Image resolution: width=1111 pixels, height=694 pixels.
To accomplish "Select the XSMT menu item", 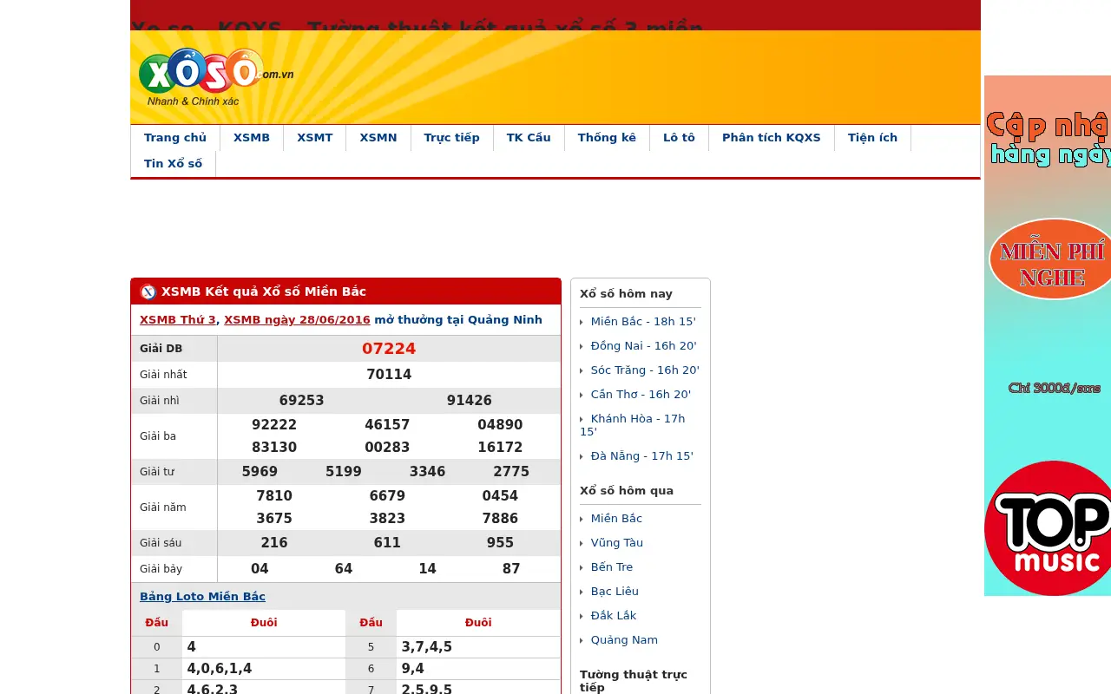I will (315, 138).
